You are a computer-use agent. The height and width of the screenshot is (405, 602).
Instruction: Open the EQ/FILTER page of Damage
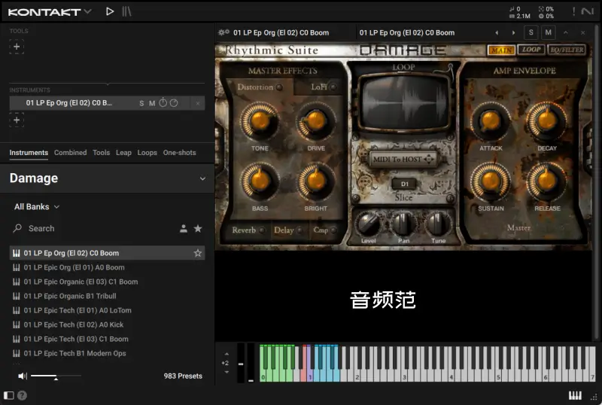tap(567, 50)
